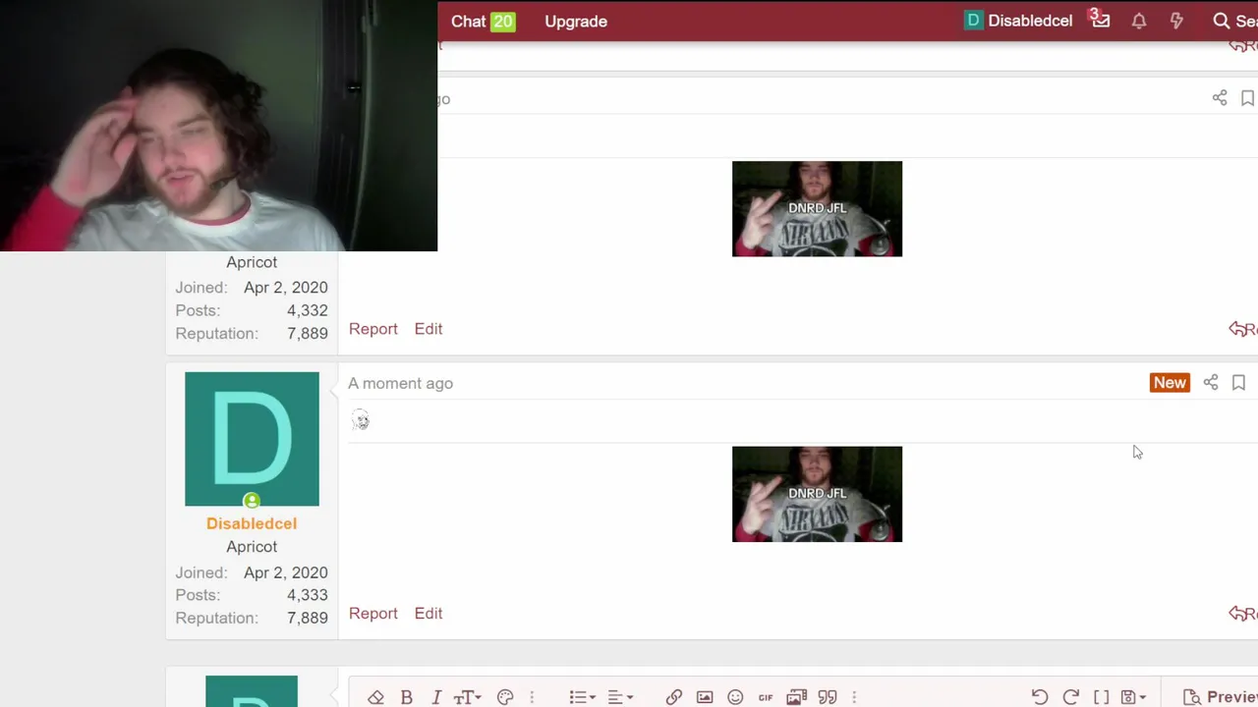Open the lightning bolt what's new icon

click(x=1176, y=21)
